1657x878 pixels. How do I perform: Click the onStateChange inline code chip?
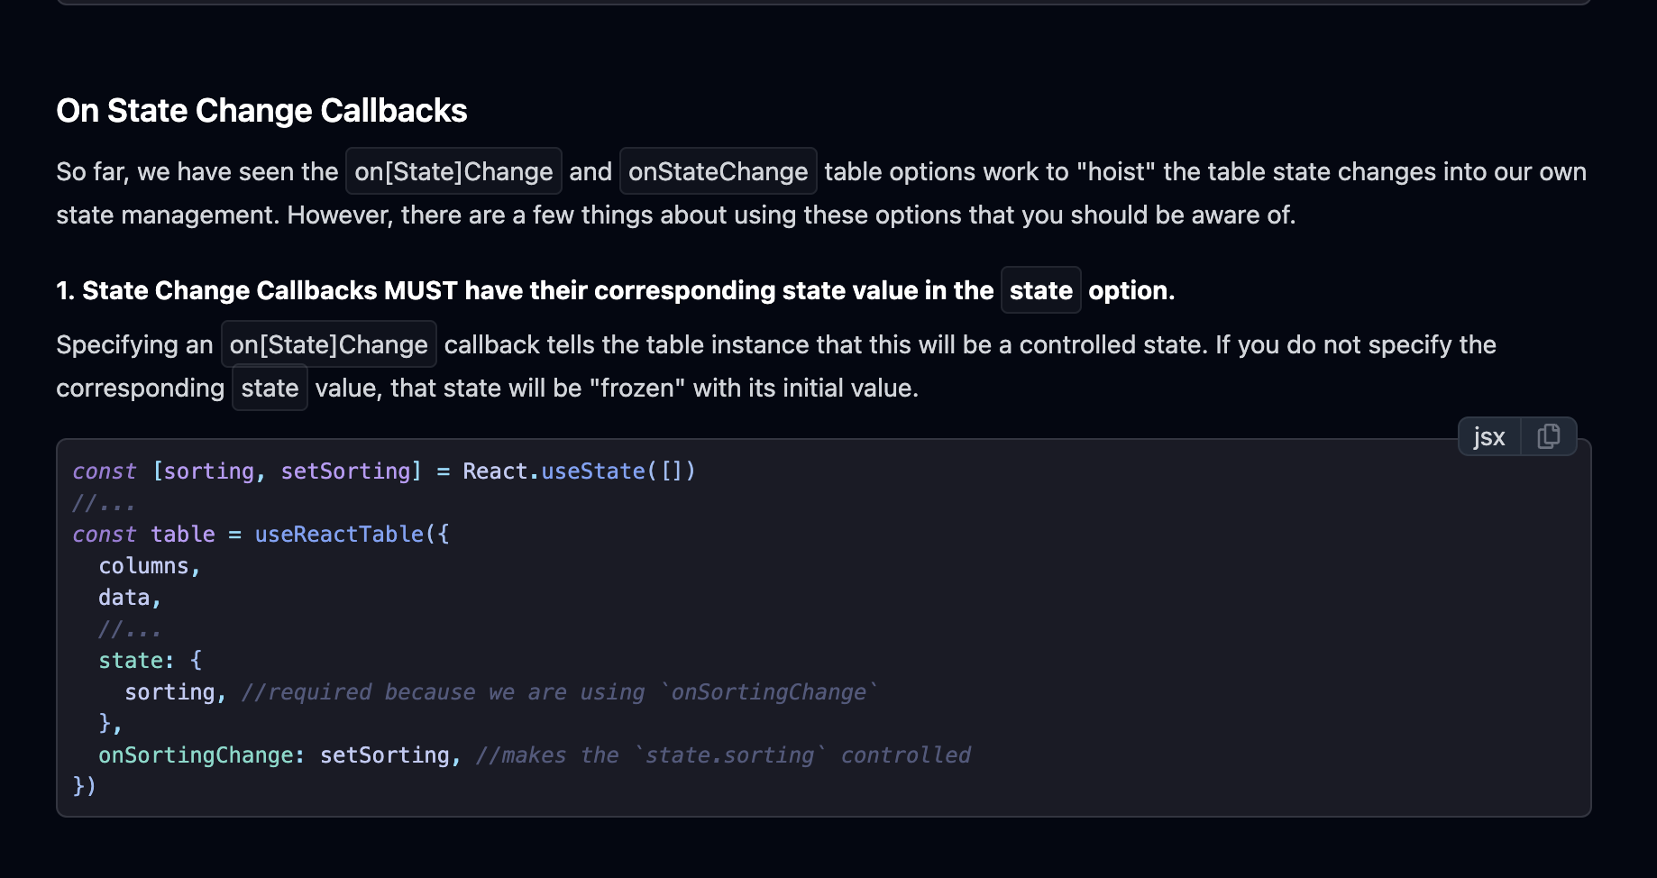coord(718,171)
